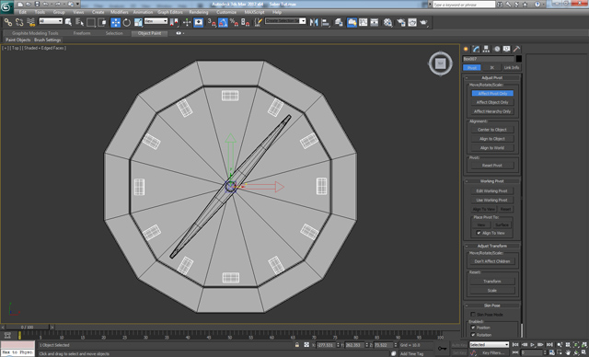Viewport: 589px width, 357px height.
Task: Click the time slider 0/100 handle
Action: pos(28,328)
